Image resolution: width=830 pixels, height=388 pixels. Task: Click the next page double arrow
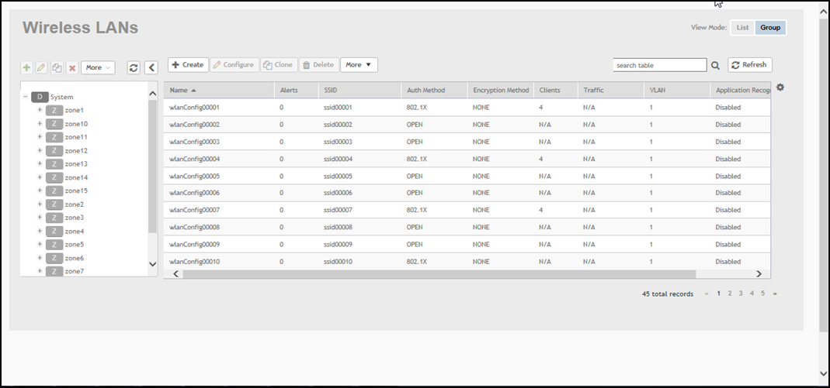pos(775,294)
